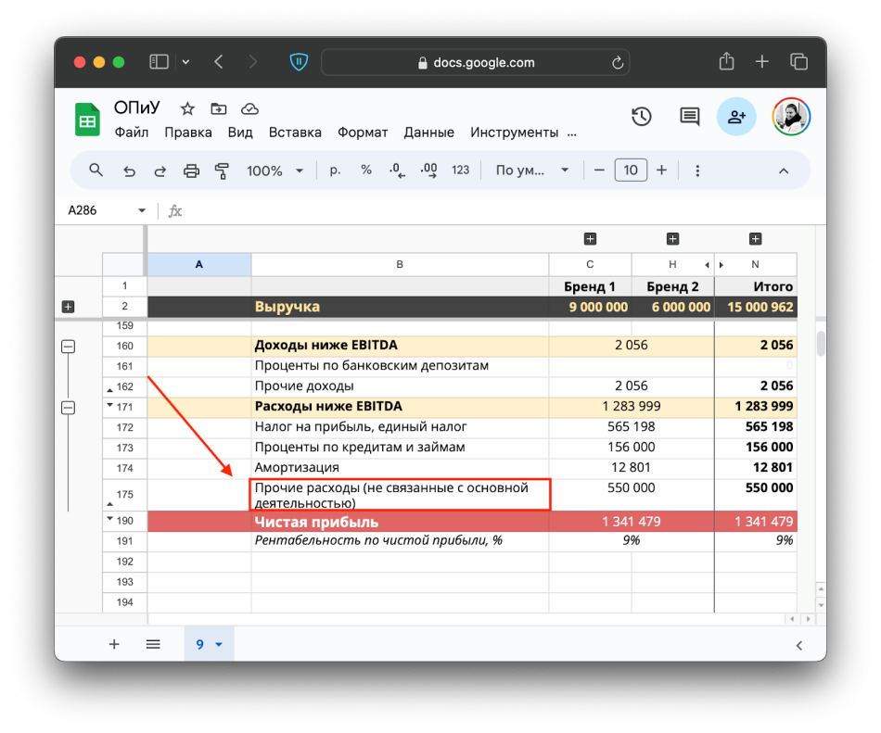Open the Файл menu
This screenshot has width=881, height=733.
pos(132,133)
